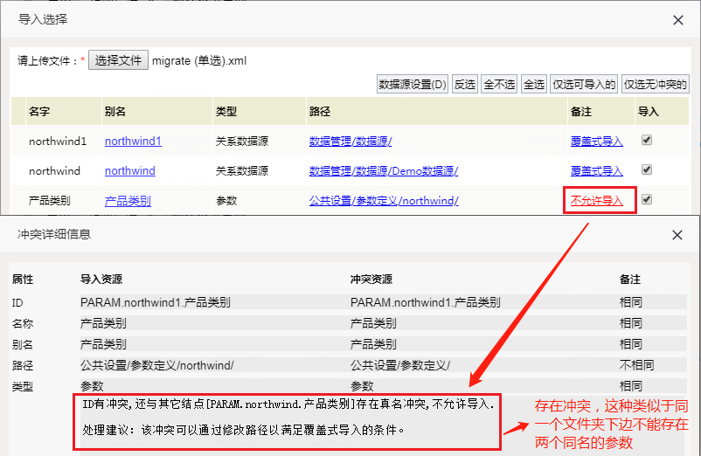Click the 仅选可导入的 button

(x=583, y=84)
